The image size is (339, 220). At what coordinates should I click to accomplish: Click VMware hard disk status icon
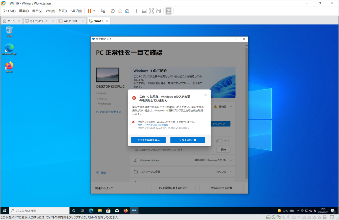click(x=269, y=217)
